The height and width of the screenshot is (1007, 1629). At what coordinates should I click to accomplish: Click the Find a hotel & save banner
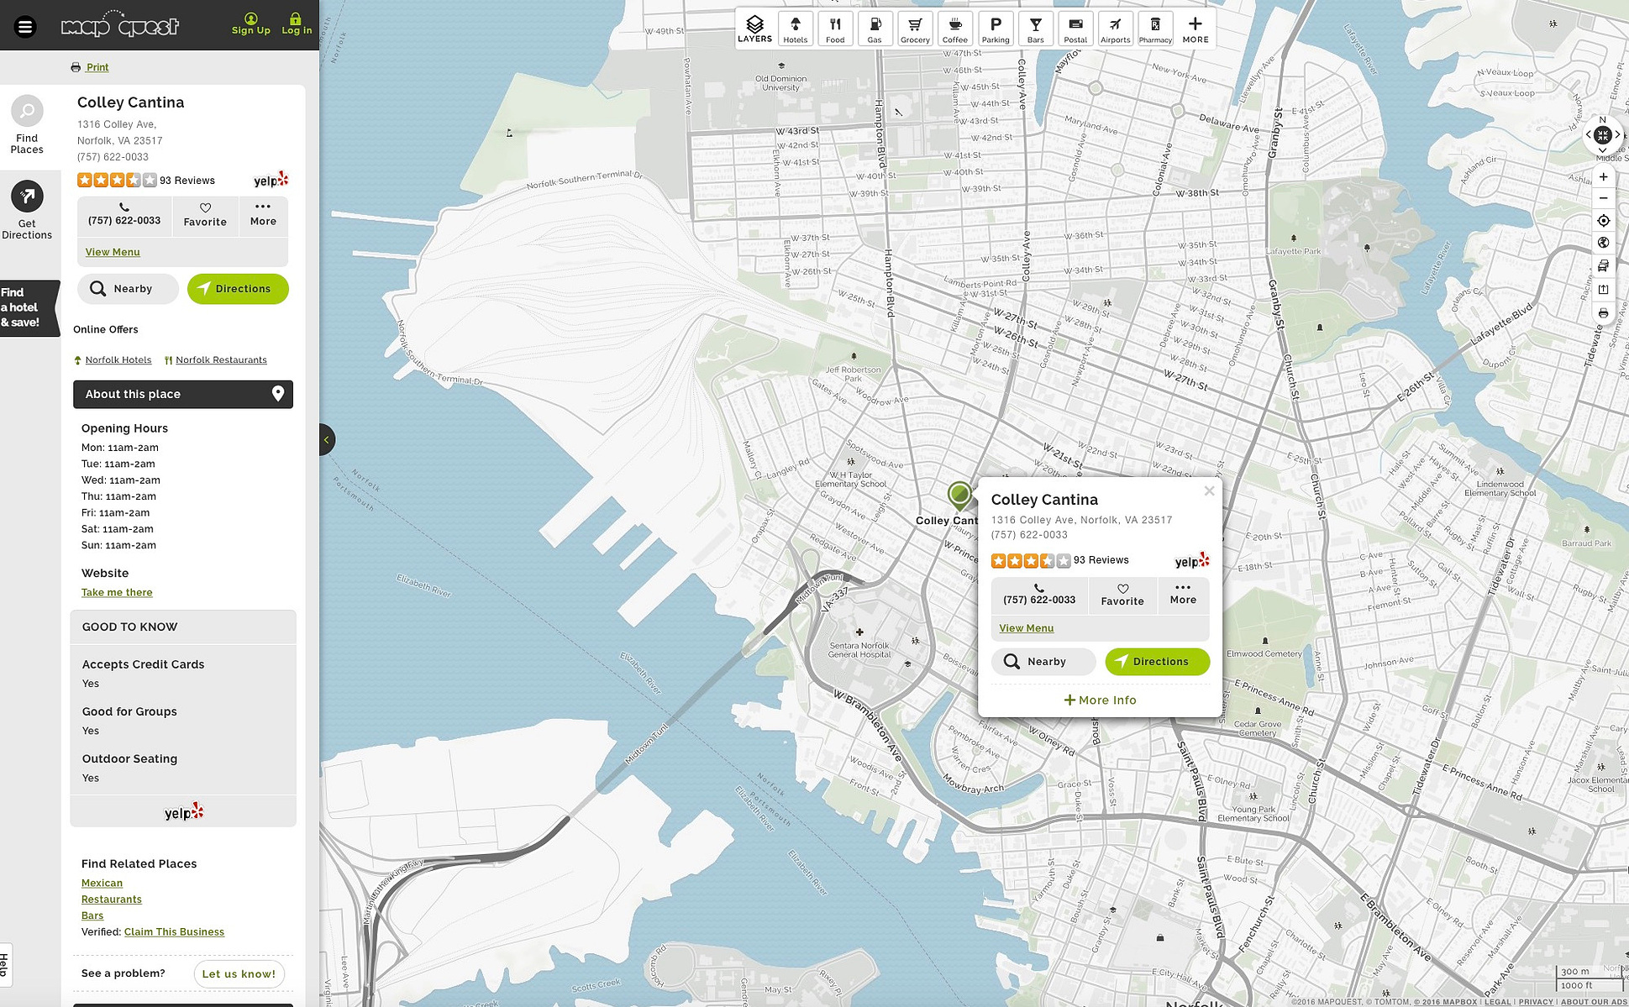29,307
